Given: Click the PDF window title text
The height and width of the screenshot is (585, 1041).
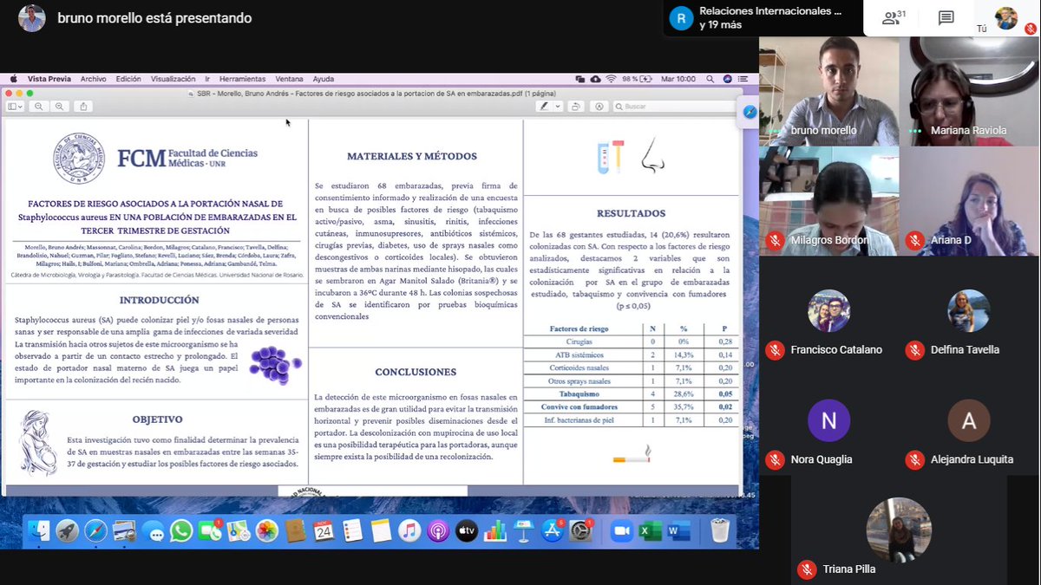Looking at the screenshot, I should point(376,93).
